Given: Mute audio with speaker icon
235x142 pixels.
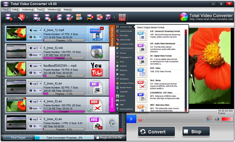Looking at the screenshot, I should [217, 119].
